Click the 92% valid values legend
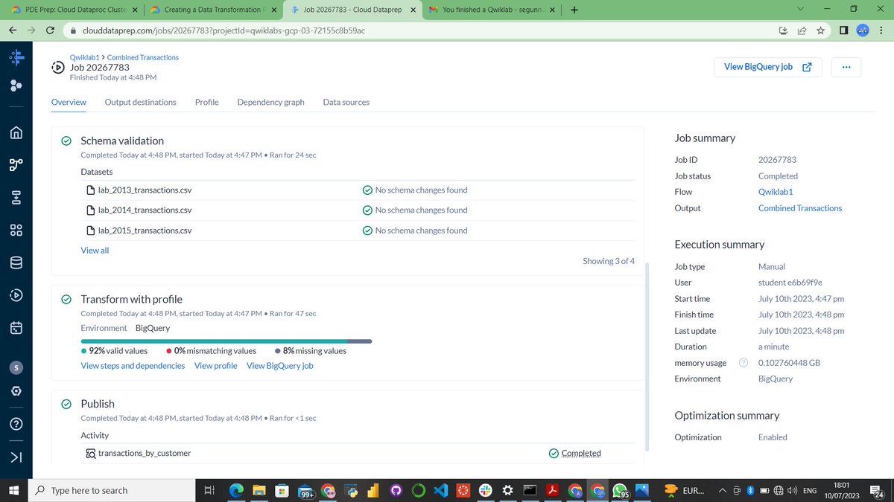894x502 pixels. 114,351
